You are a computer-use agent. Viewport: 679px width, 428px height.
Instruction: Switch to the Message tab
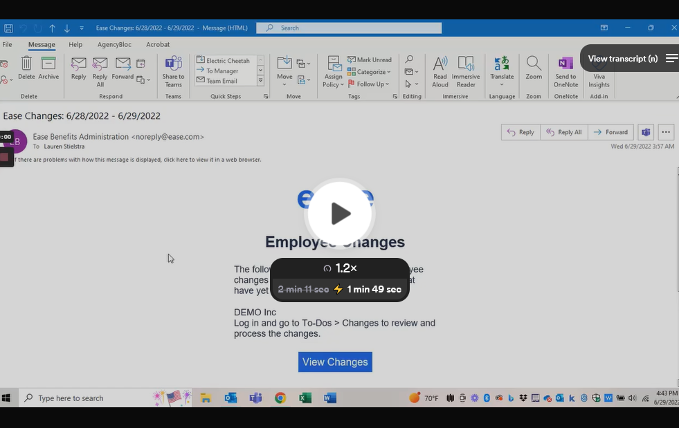42,44
